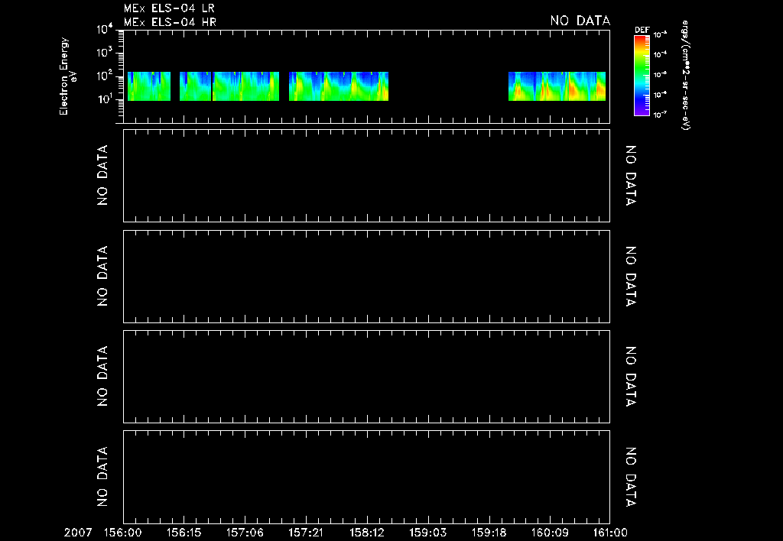Click the 10^1 energy tick label
Screen dimensions: 783x541
[x=105, y=99]
